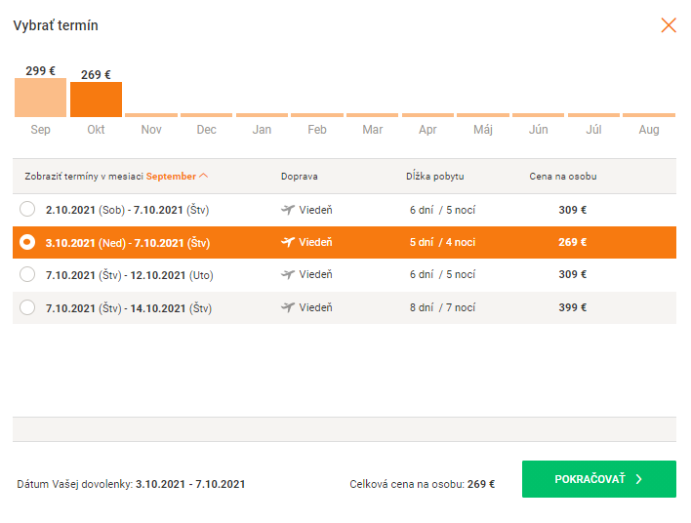691x523 pixels.
Task: Select the 7.10.2021 – 14.10.2021 radio button
Action: point(27,307)
